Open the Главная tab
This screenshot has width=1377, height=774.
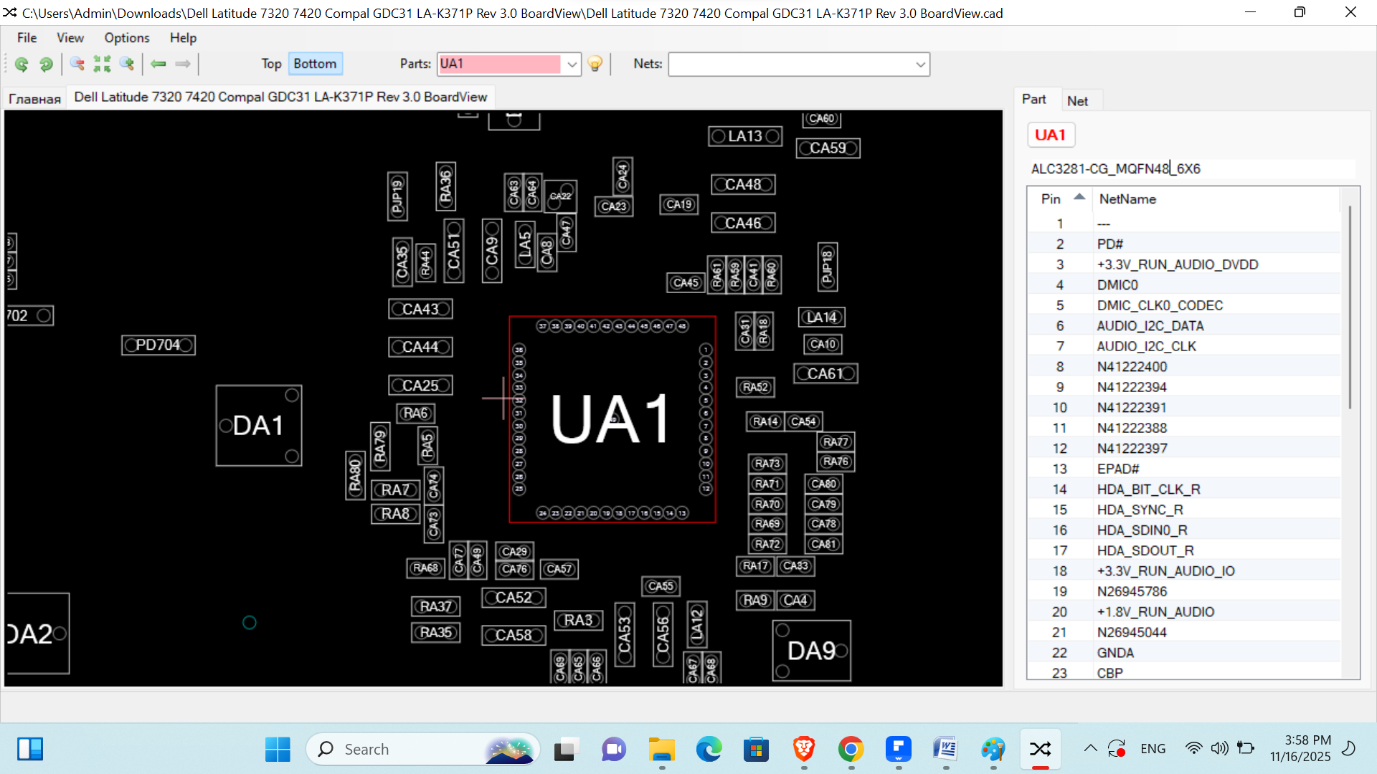[x=34, y=99]
